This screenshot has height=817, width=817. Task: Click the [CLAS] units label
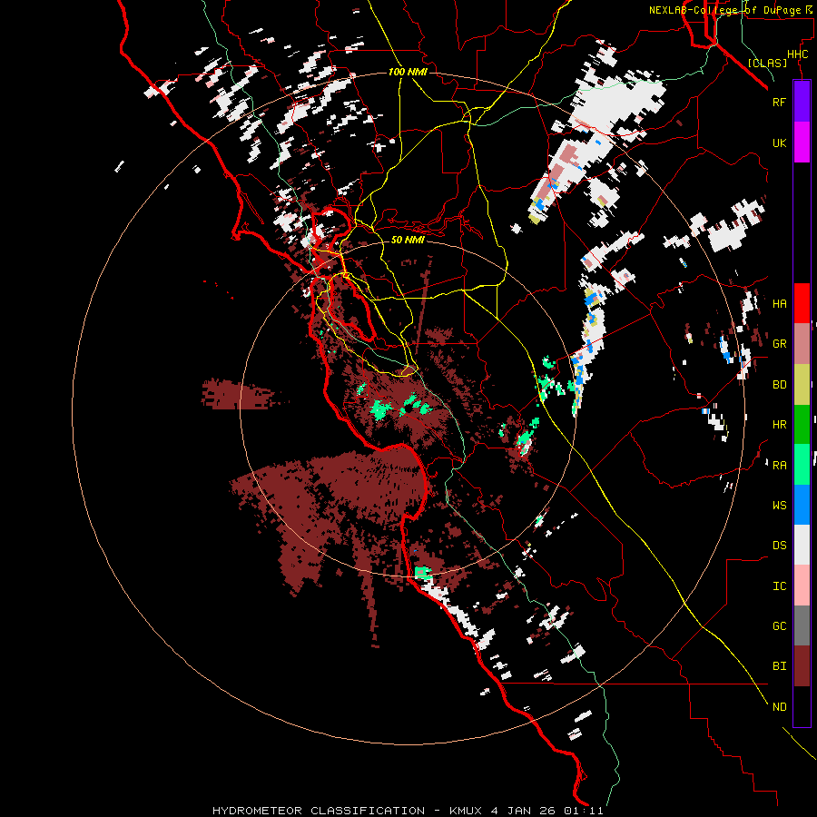coord(767,64)
